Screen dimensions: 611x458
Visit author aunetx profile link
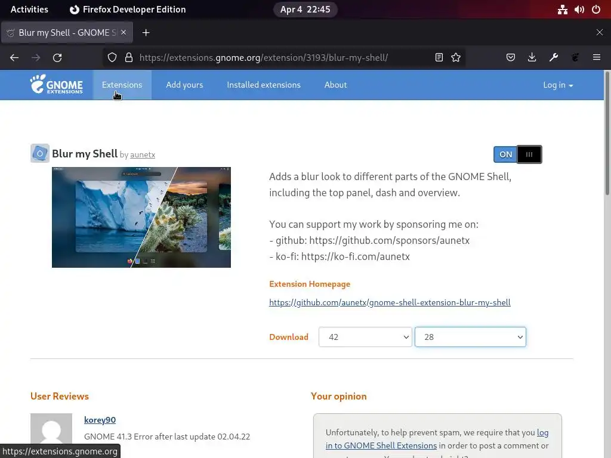coord(143,154)
